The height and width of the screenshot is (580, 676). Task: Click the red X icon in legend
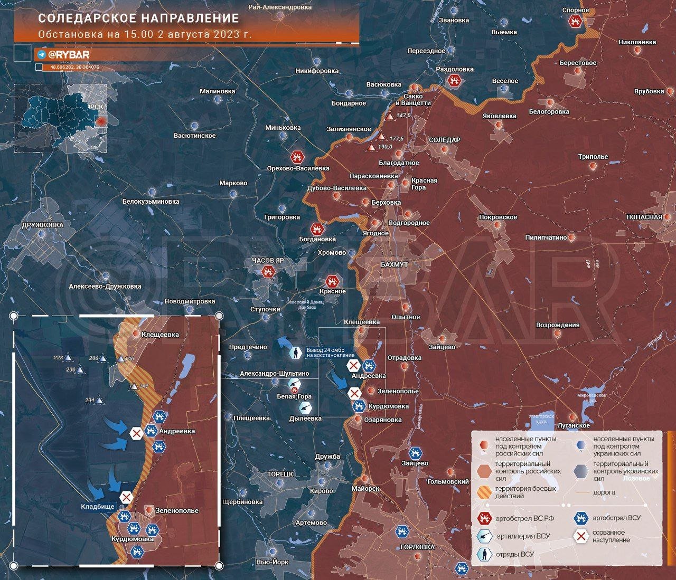coord(581,537)
